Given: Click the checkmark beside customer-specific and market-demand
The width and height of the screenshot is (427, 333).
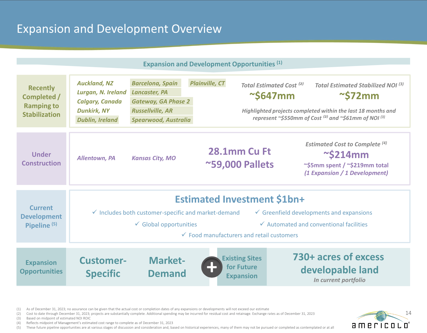Looking at the screenshot, I should point(94,212).
